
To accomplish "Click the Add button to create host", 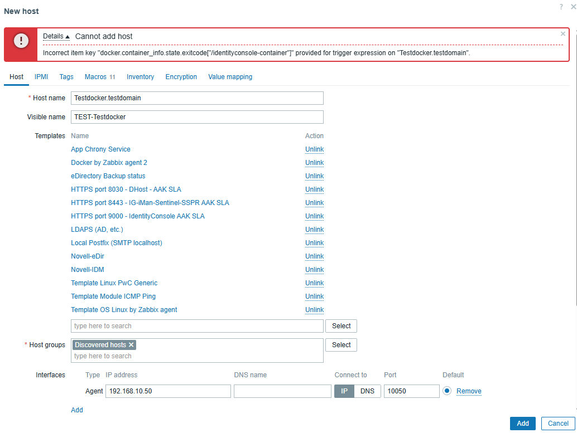I will [522, 424].
